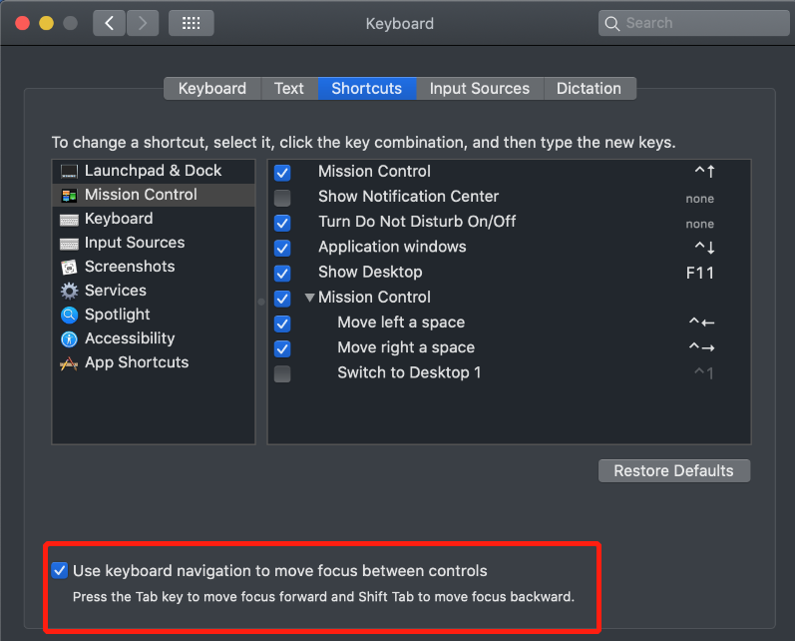Collapse the Mission Control disclosure triangle
Viewport: 795px width, 641px height.
[309, 298]
